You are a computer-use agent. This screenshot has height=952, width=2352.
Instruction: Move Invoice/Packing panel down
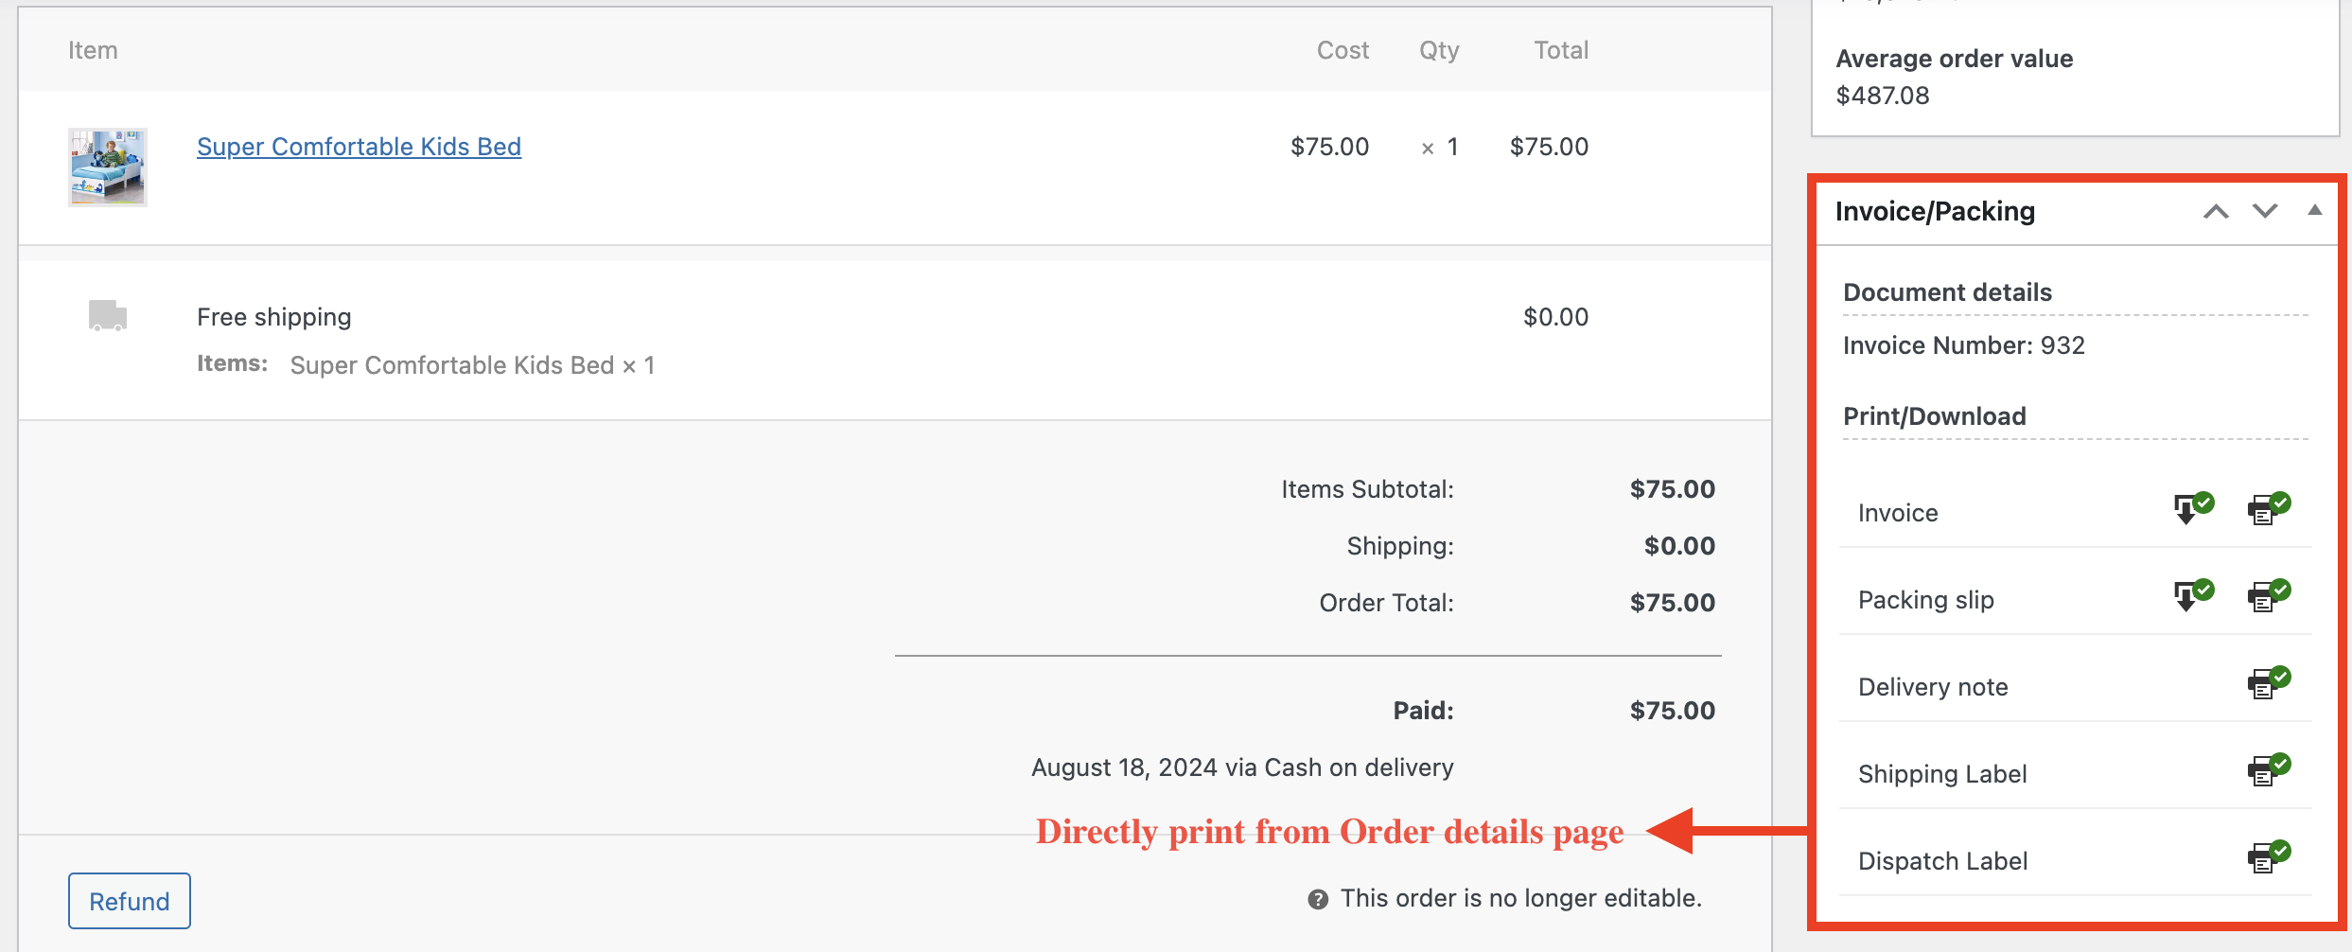click(2265, 211)
